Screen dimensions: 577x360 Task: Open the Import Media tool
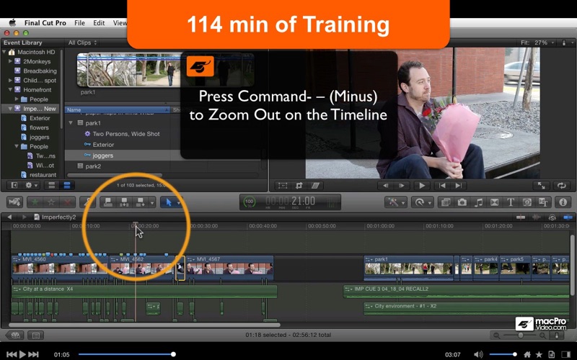(14, 202)
